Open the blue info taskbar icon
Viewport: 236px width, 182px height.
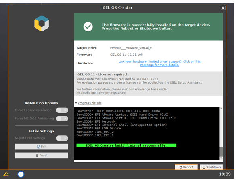tap(21, 174)
